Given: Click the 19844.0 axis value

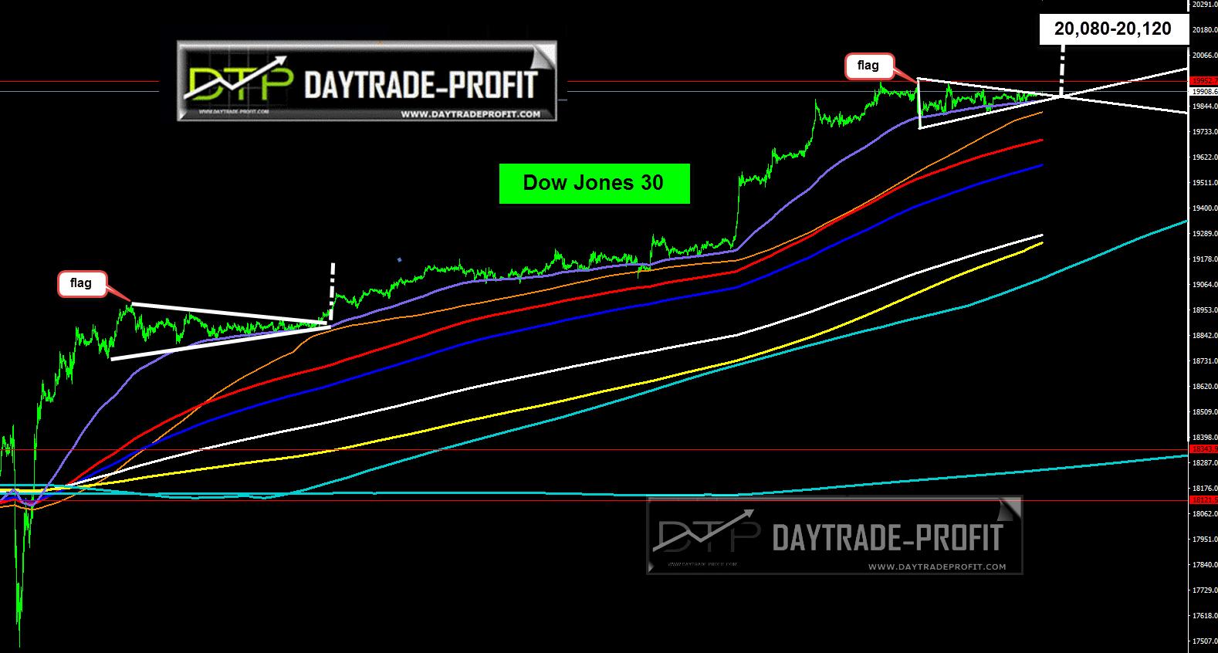Looking at the screenshot, I should 1205,107.
